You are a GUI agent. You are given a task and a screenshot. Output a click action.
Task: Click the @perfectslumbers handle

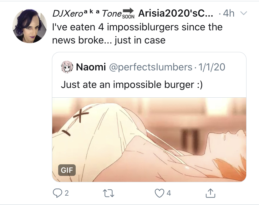pos(150,67)
